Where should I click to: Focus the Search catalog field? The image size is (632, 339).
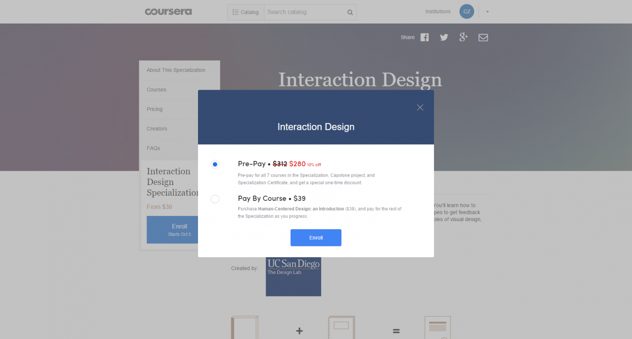pyautogui.click(x=305, y=12)
